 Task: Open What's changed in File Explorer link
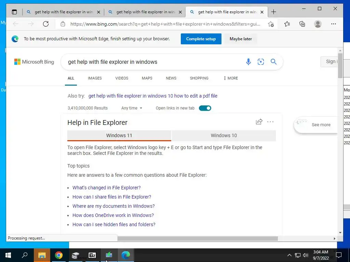coord(107,188)
